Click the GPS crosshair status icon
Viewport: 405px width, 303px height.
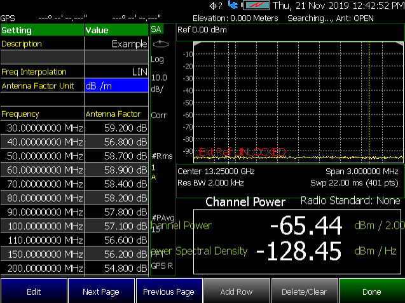click(x=213, y=6)
